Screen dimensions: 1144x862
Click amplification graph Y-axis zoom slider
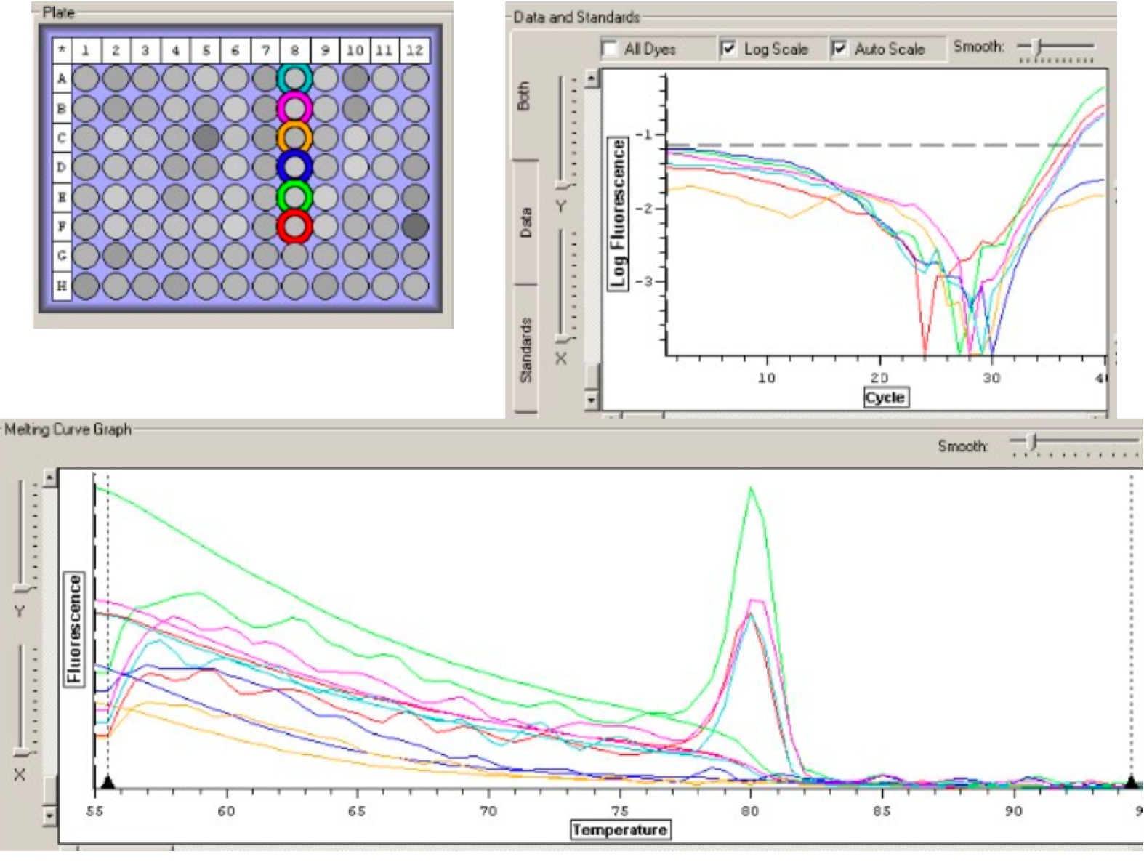(560, 184)
